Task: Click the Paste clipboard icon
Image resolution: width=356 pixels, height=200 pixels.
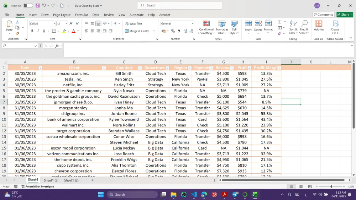Action: tap(10, 23)
